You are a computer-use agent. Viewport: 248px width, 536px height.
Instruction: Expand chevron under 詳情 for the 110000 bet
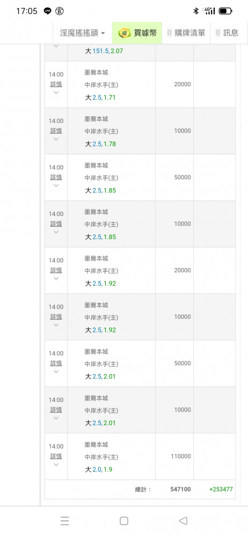[56, 465]
